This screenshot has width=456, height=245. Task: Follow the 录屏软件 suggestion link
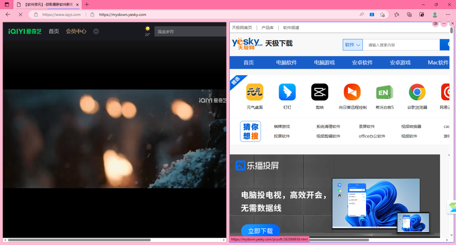366,126
